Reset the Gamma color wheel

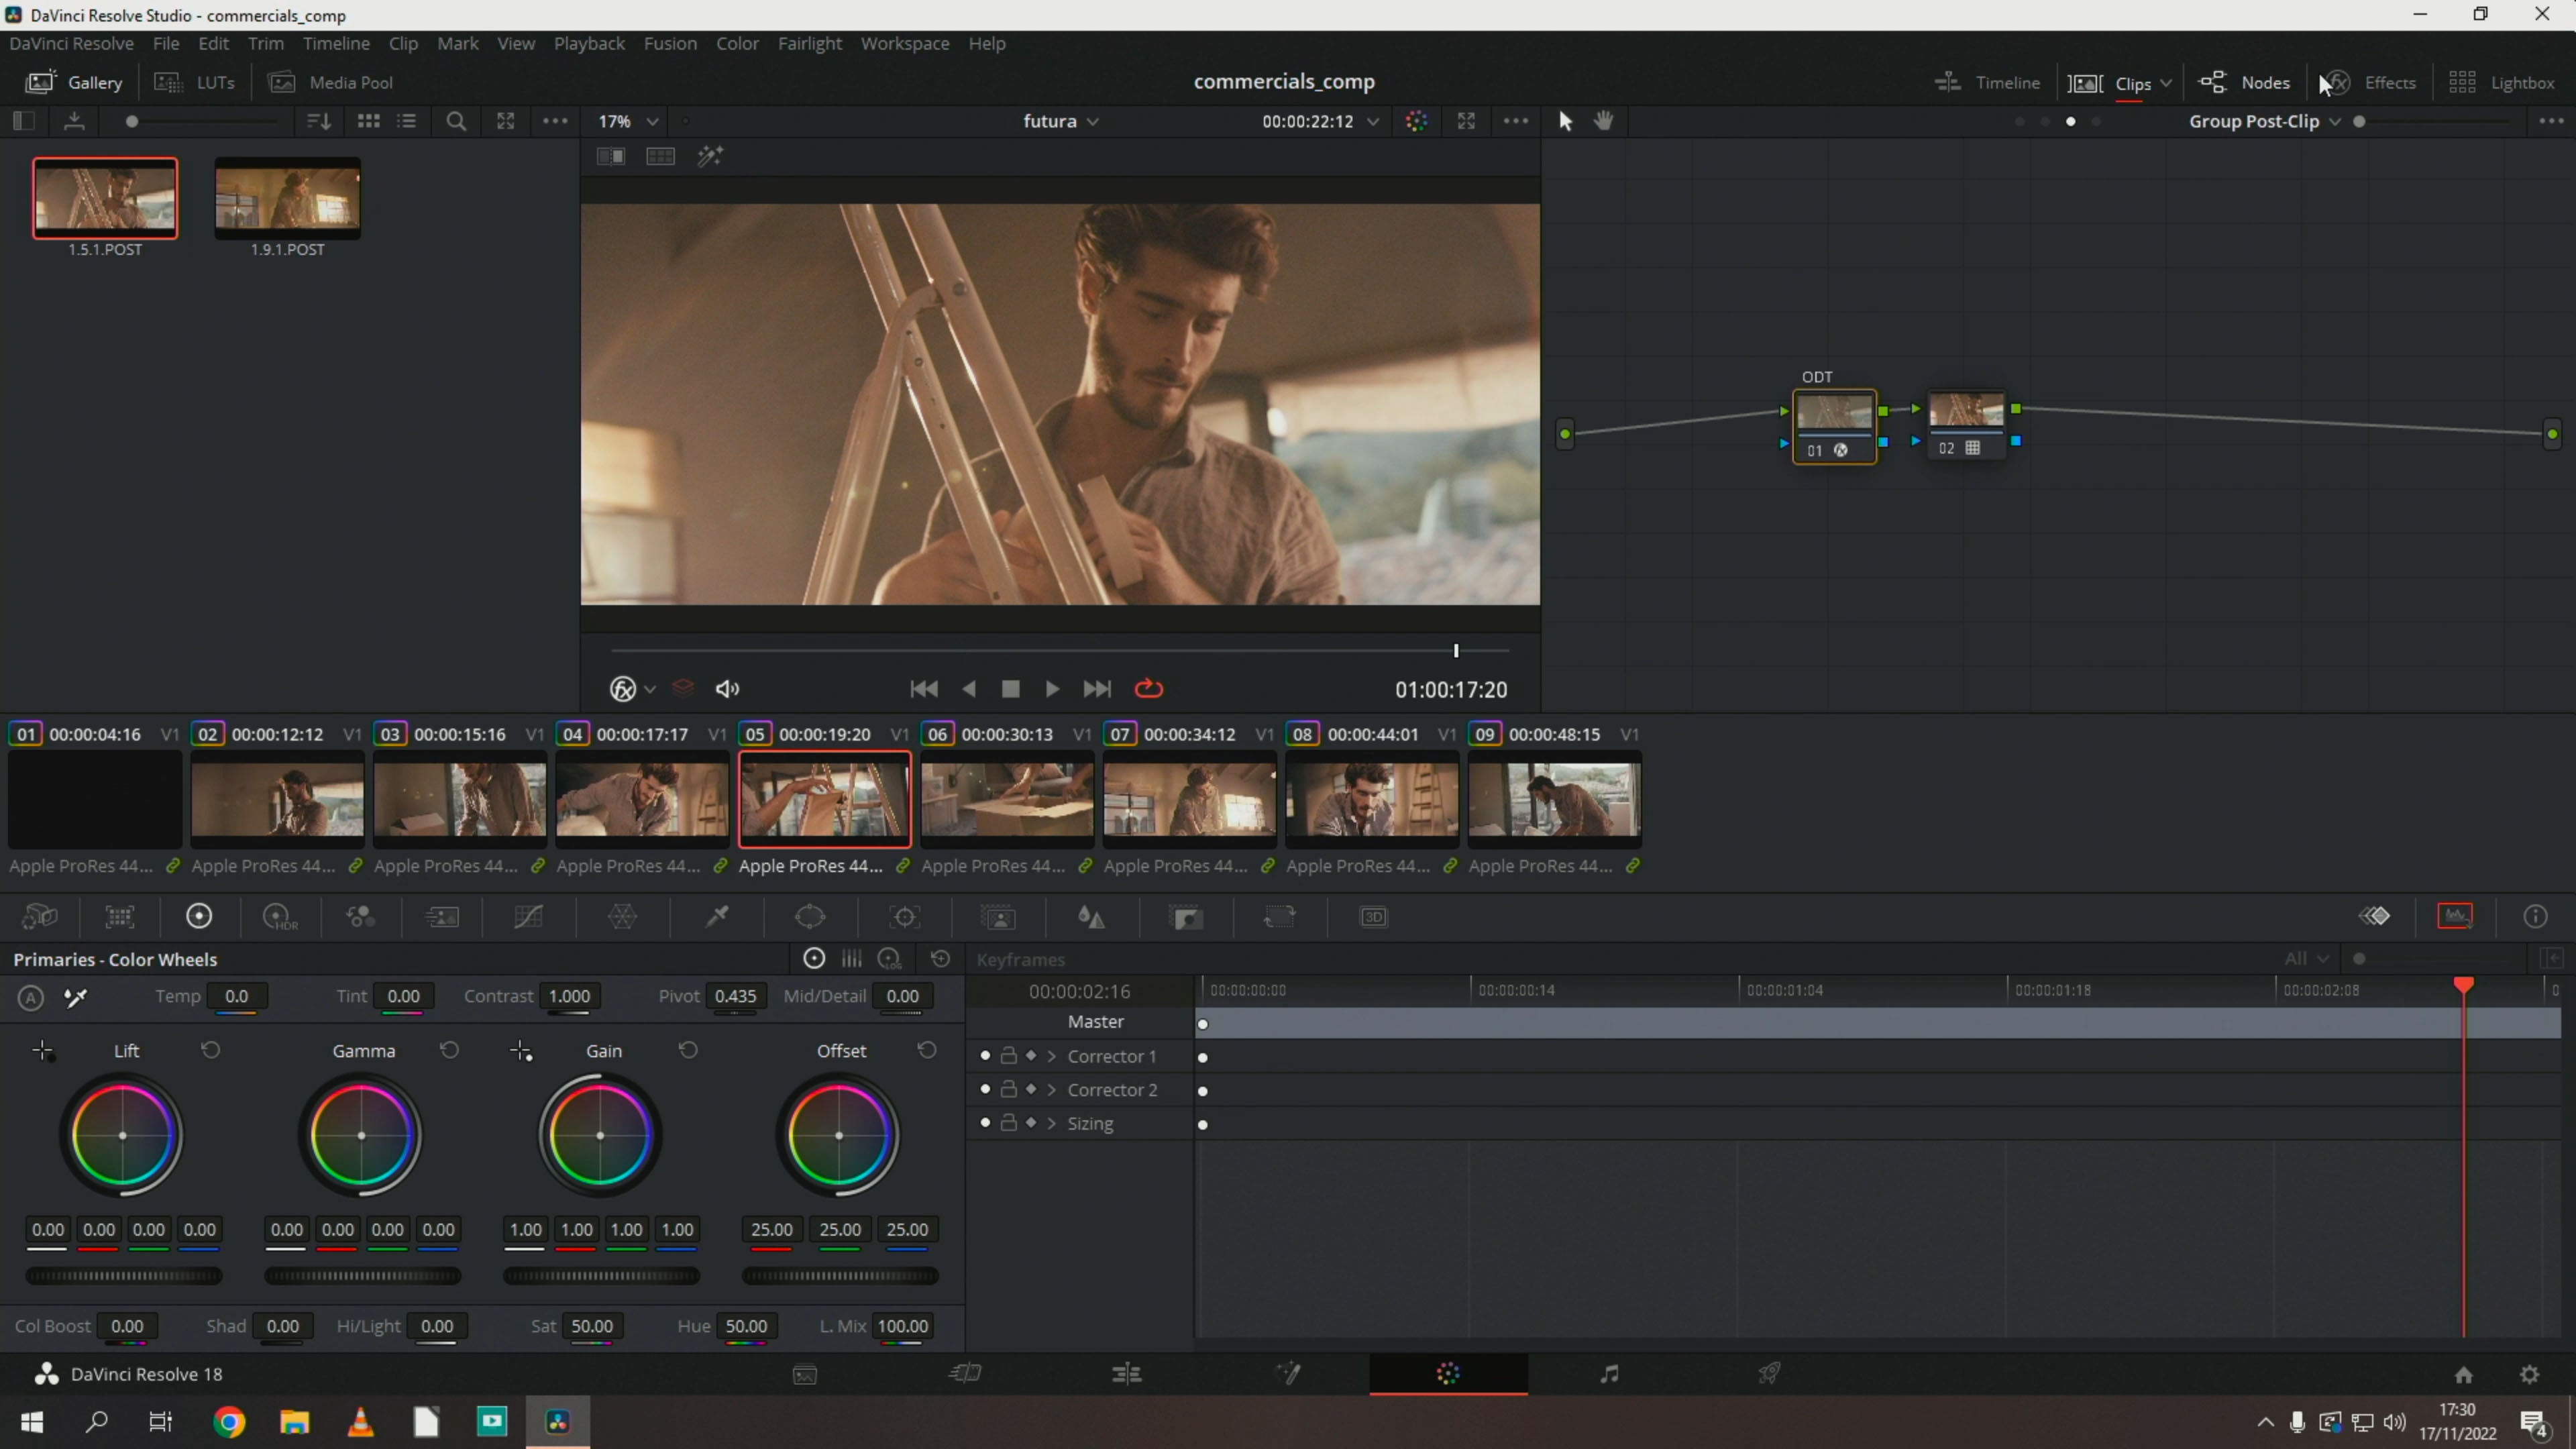tap(449, 1050)
